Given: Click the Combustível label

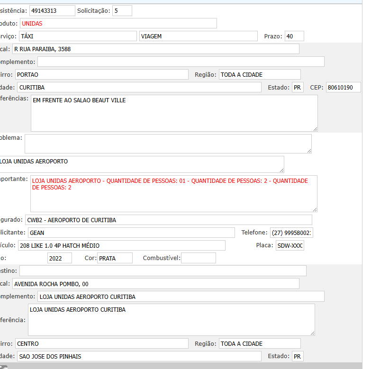Looking at the screenshot, I should (162, 258).
